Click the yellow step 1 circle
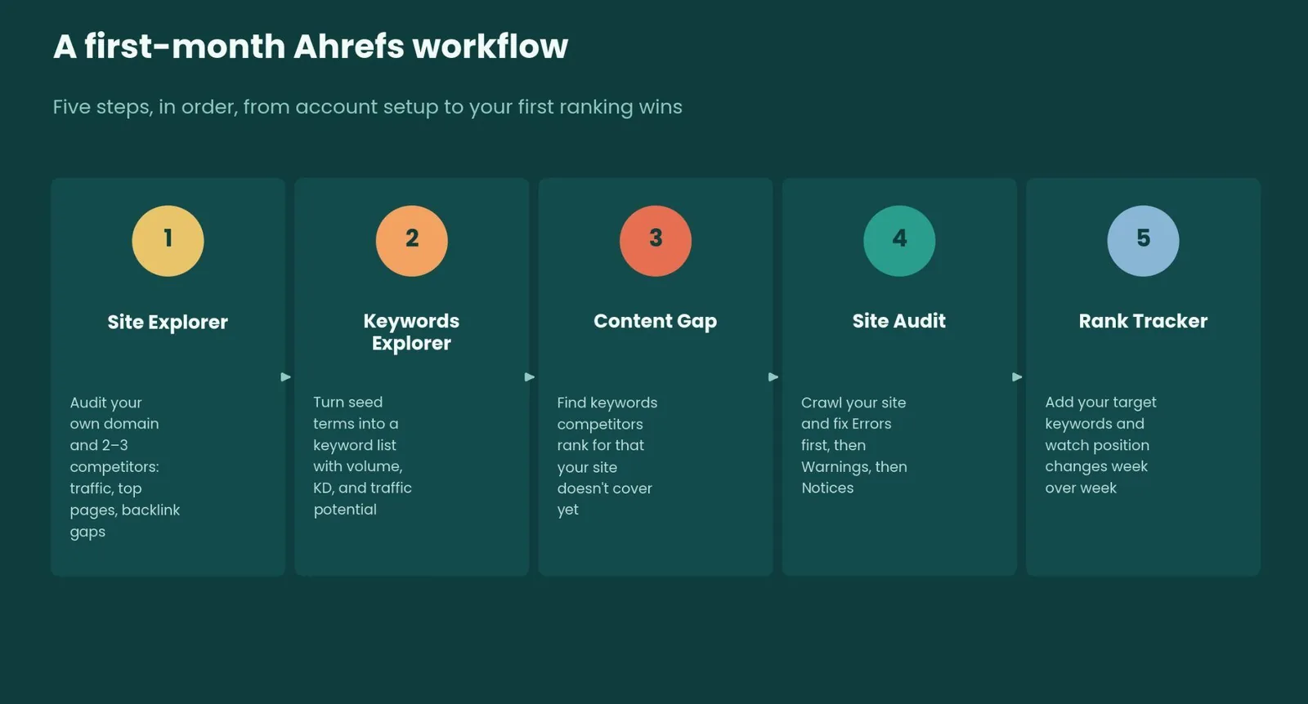Screen dimensions: 1308x704 (x=168, y=241)
